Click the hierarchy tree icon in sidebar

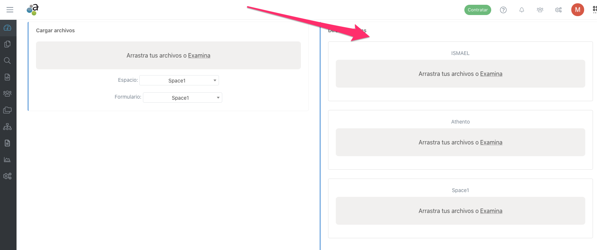[x=7, y=127]
